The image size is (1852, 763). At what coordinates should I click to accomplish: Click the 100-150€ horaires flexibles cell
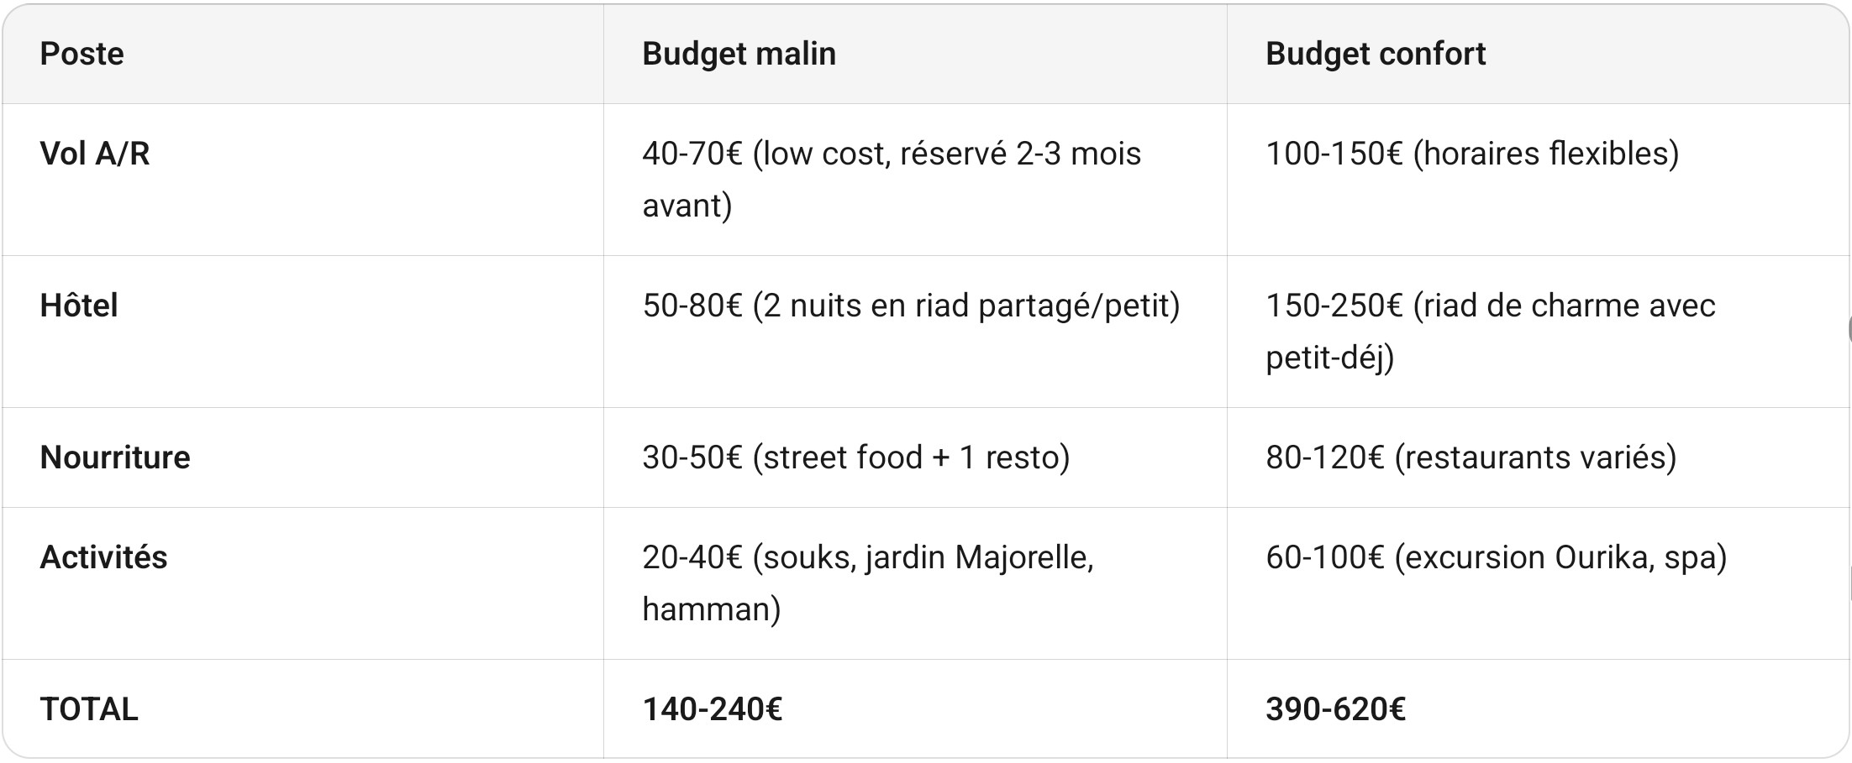1471,154
